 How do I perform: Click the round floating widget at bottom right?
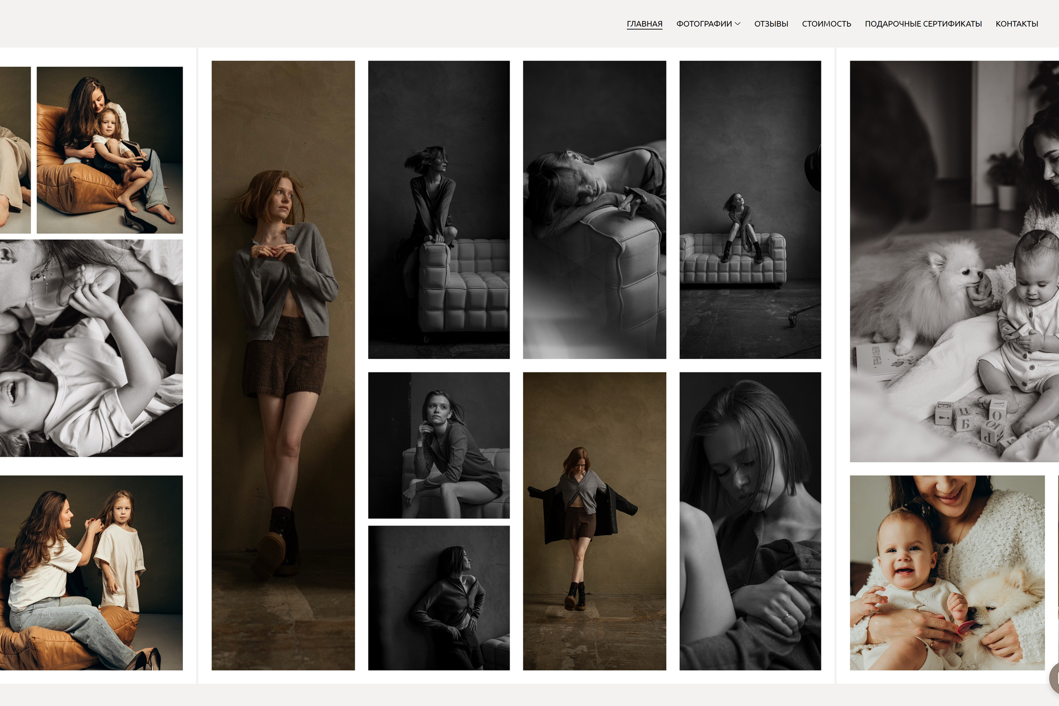(x=1055, y=677)
